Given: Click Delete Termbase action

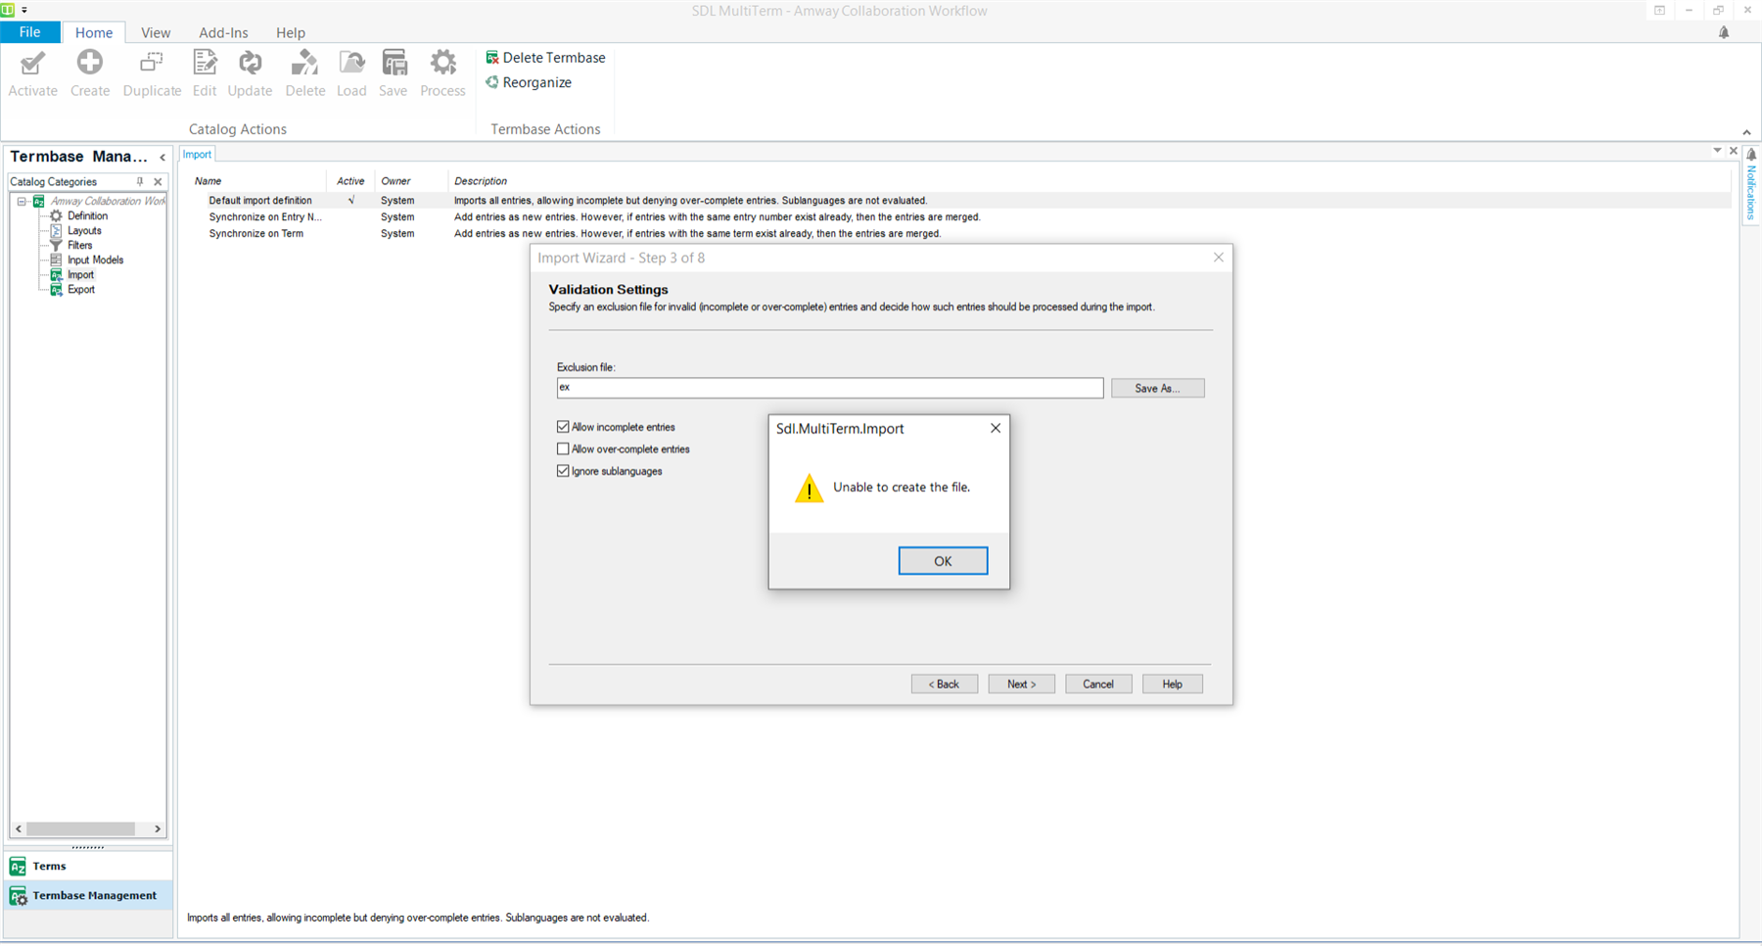Looking at the screenshot, I should point(545,58).
